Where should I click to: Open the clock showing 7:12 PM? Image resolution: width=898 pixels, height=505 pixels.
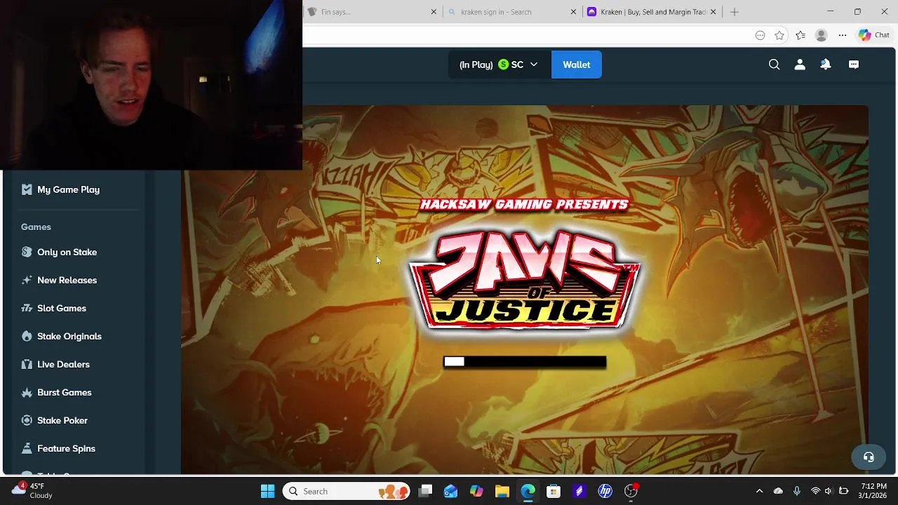coord(871,490)
